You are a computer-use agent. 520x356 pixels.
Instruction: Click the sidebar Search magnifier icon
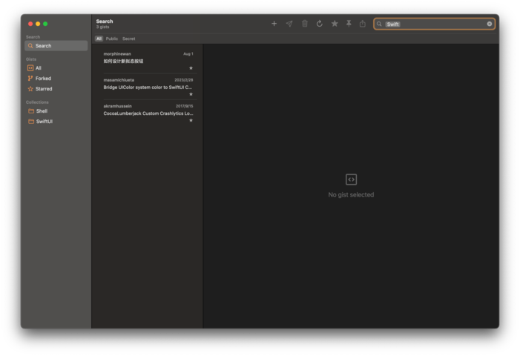pos(30,46)
